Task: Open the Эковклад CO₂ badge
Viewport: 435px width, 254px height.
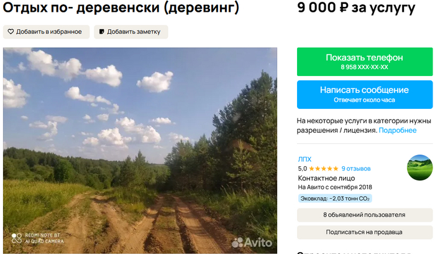Action: click(335, 199)
